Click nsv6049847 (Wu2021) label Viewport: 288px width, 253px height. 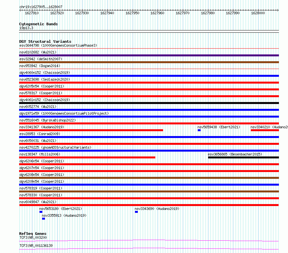point(38,202)
